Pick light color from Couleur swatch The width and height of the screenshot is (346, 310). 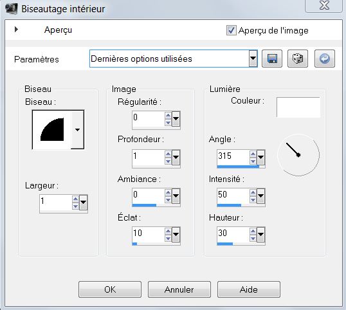point(298,107)
